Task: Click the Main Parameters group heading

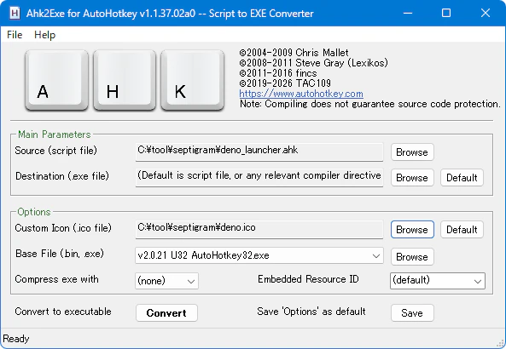Action: [x=55, y=134]
